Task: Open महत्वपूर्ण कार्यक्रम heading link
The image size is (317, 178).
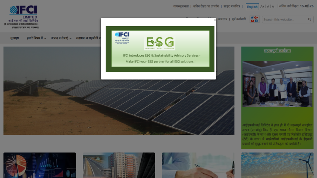Action: point(277,51)
